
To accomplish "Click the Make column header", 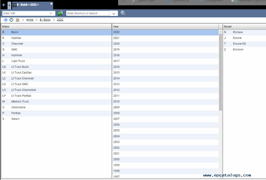I will click(x=56, y=27).
